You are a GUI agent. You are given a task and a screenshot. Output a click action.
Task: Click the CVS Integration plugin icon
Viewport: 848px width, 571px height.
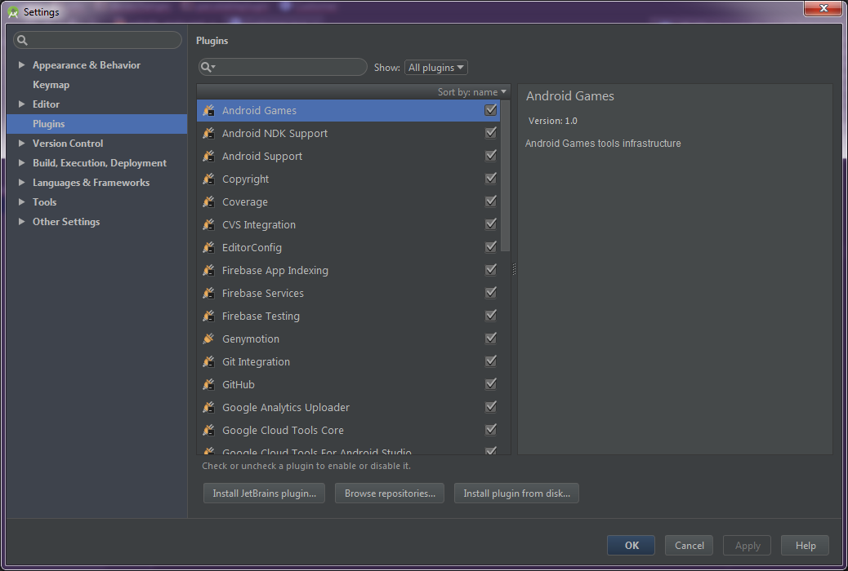tap(209, 224)
